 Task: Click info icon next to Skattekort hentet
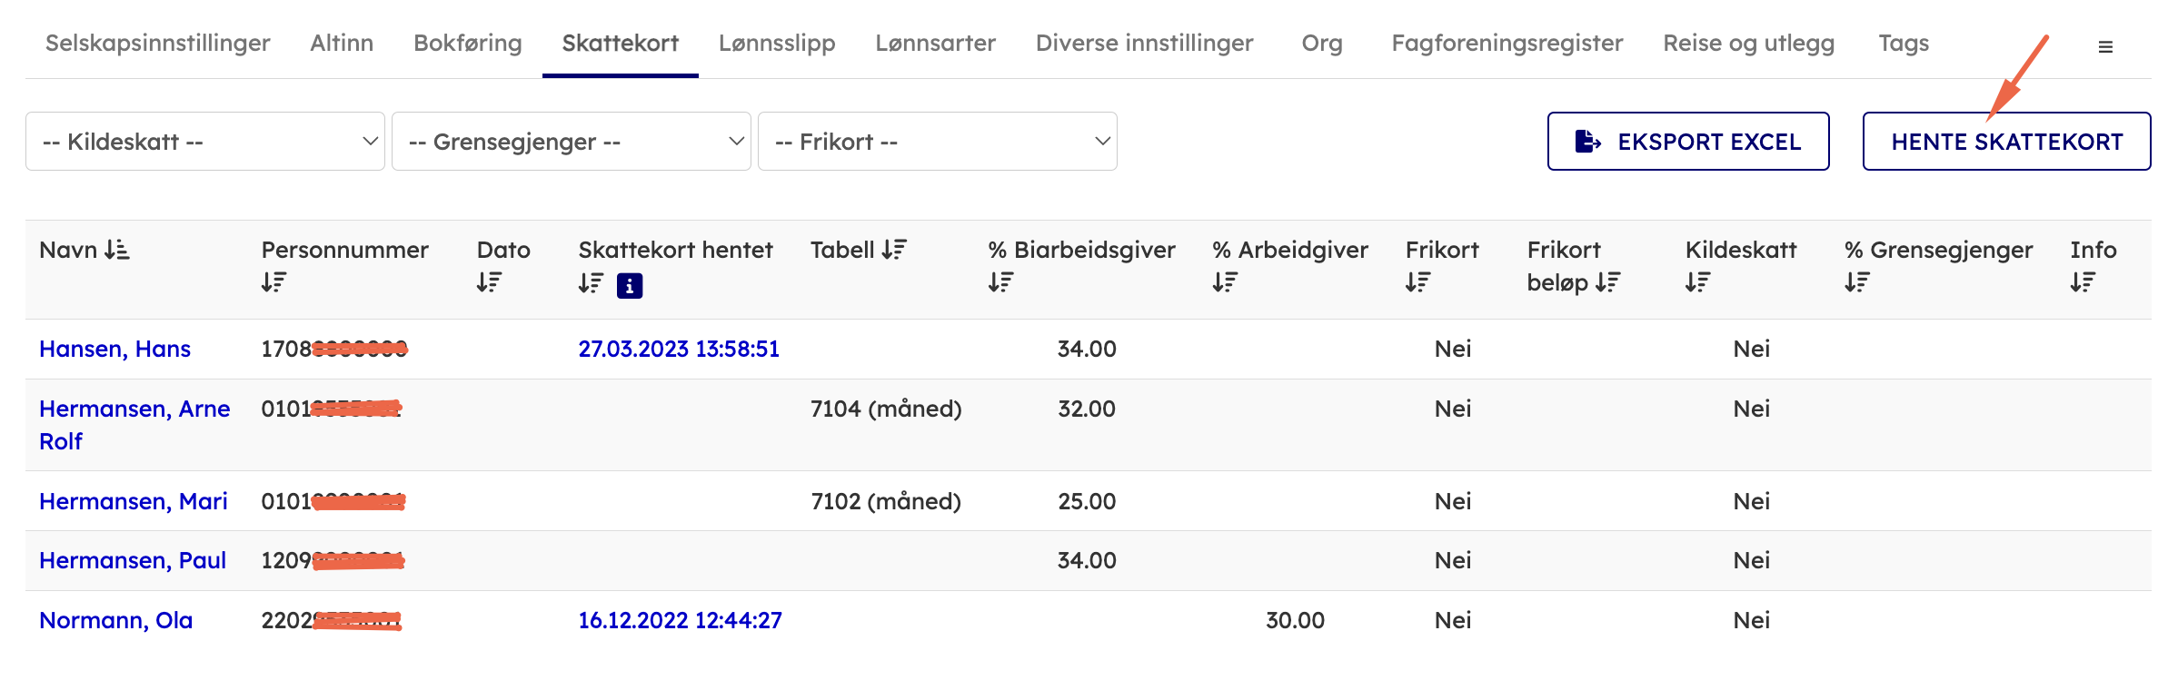click(x=629, y=285)
